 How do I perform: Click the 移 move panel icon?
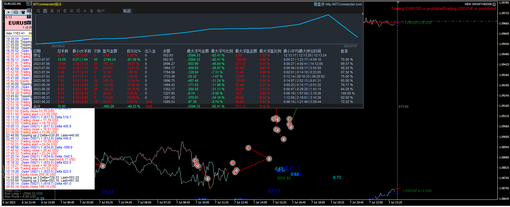pos(29,11)
